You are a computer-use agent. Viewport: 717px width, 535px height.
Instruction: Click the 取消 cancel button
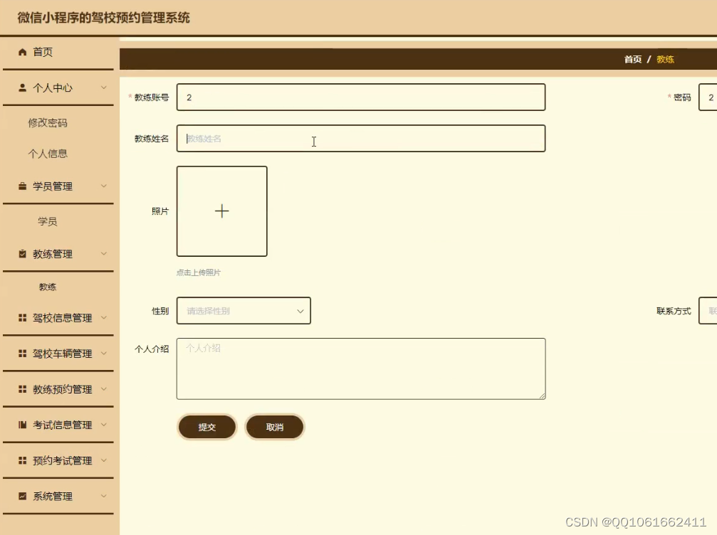[275, 427]
